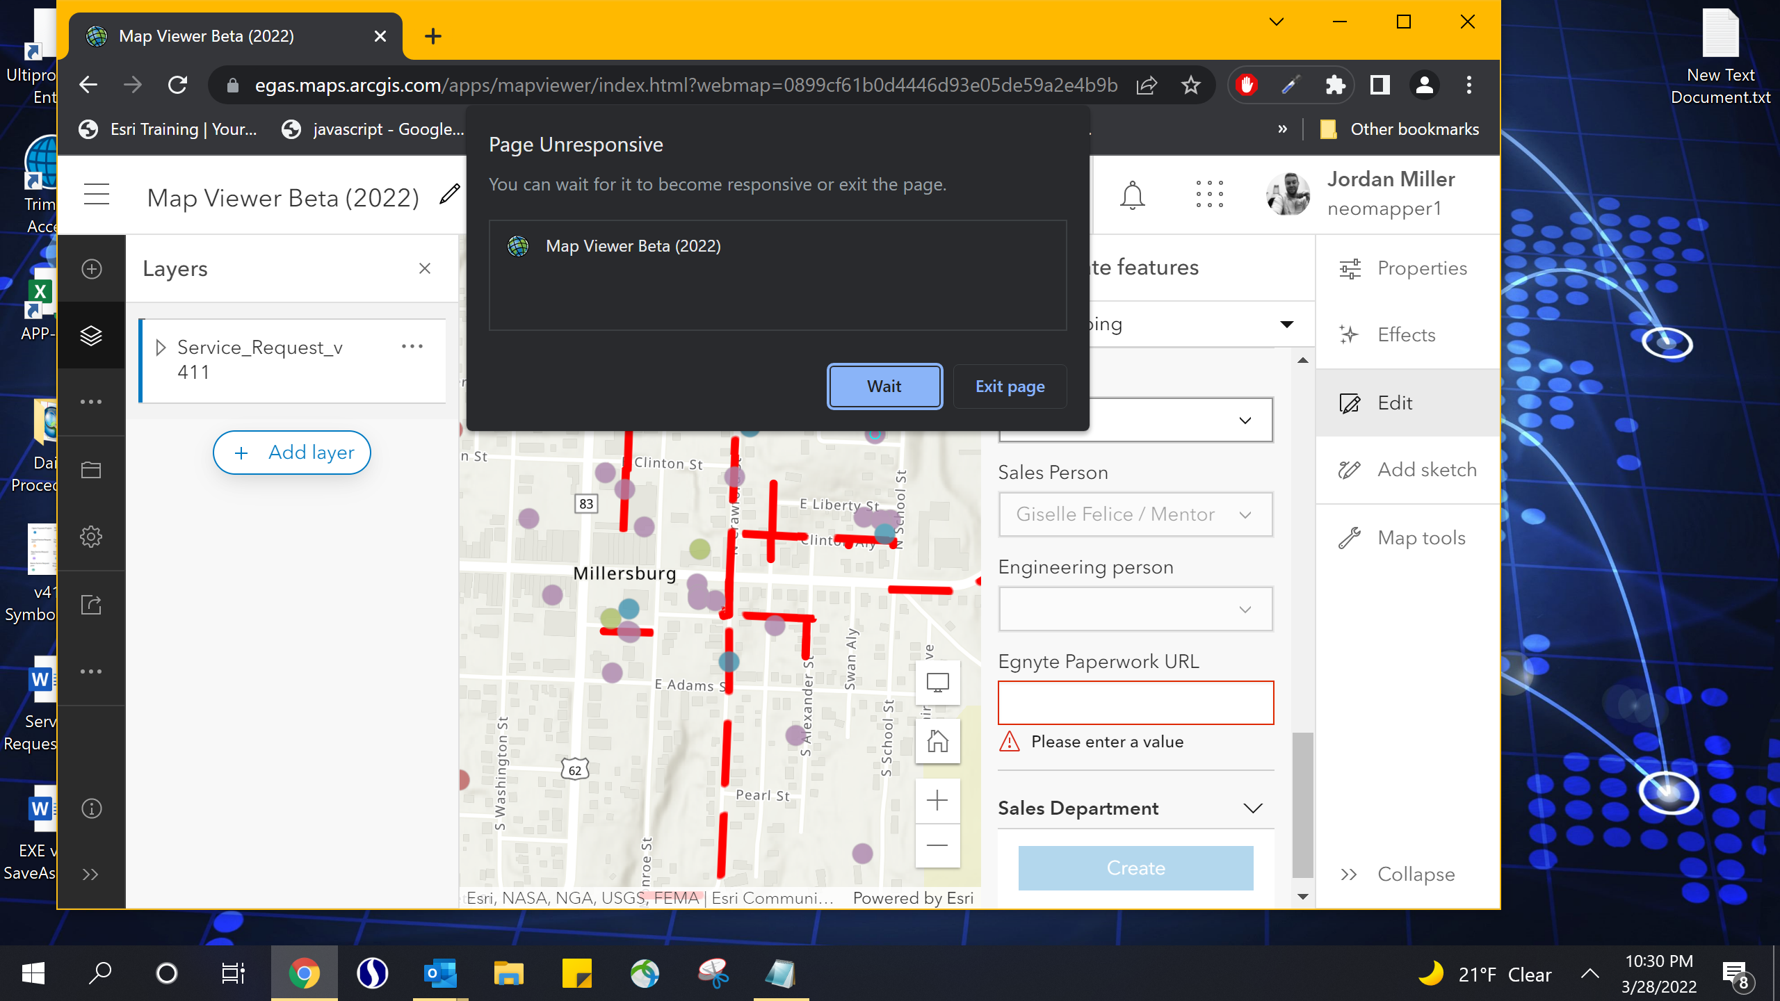Click the Egnyte Paperwork URL field
The height and width of the screenshot is (1001, 1780).
(1135, 703)
